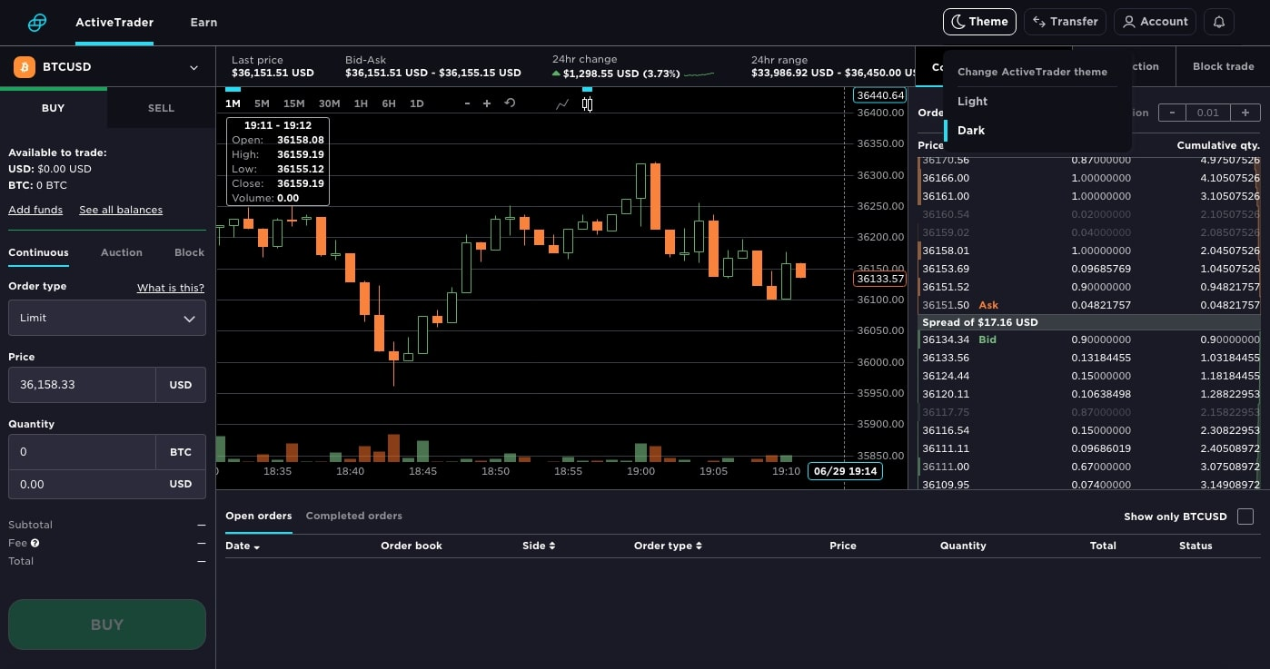Reset the chart zoom
Image resolution: width=1270 pixels, height=669 pixels.
510,103
